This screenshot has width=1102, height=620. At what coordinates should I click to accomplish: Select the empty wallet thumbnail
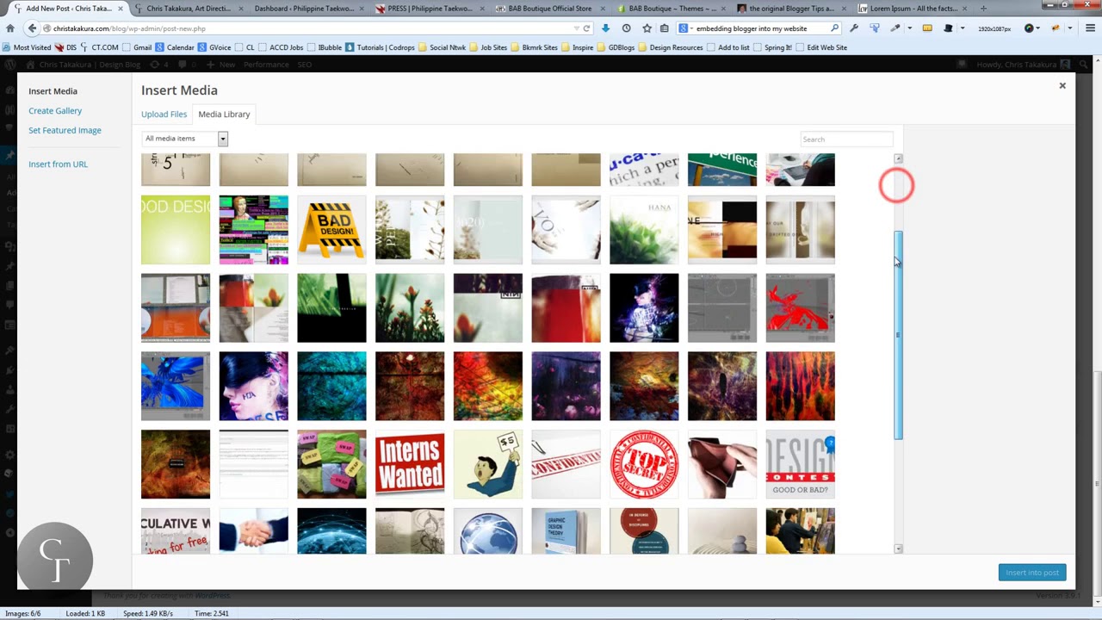coord(721,464)
